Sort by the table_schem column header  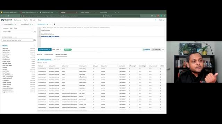tap(52, 66)
